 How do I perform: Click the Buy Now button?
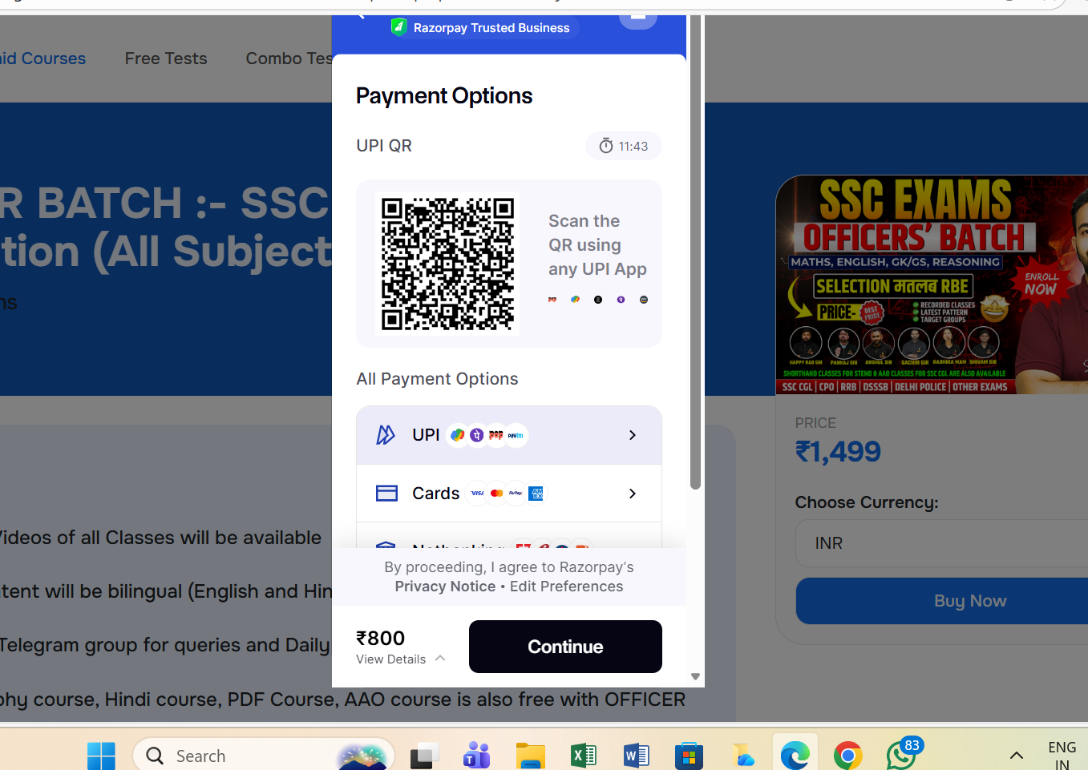(x=969, y=601)
